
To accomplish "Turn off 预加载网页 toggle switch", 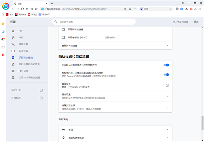I will 166,74.
